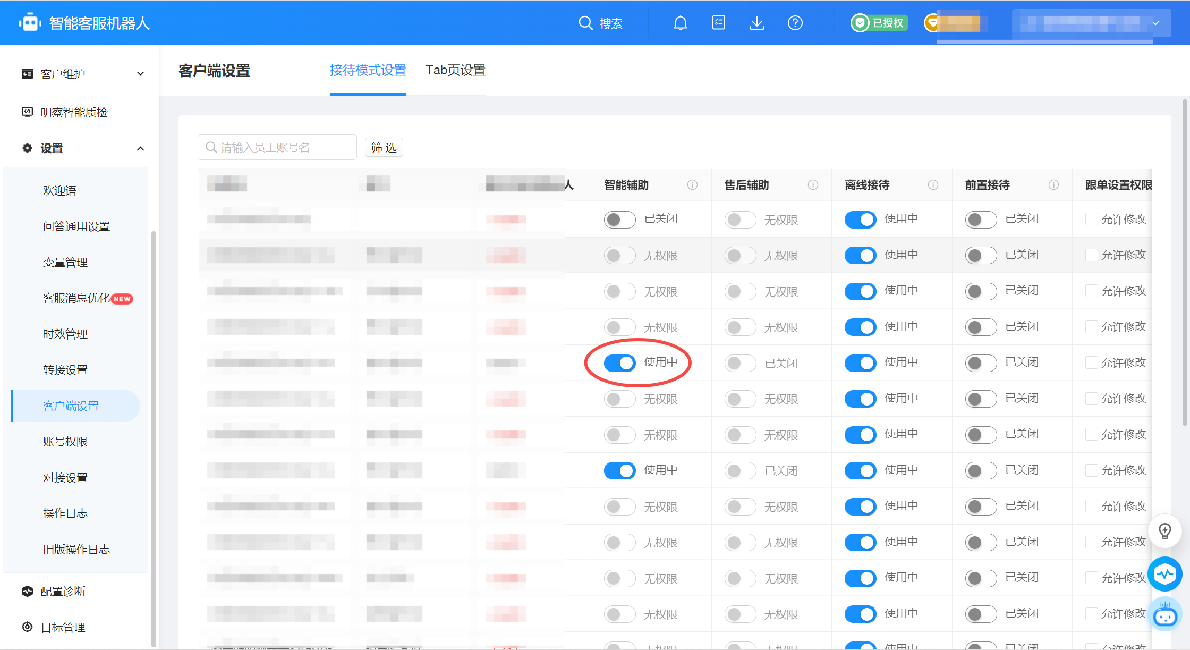Click the gold VIP badge icon in the header

(932, 23)
